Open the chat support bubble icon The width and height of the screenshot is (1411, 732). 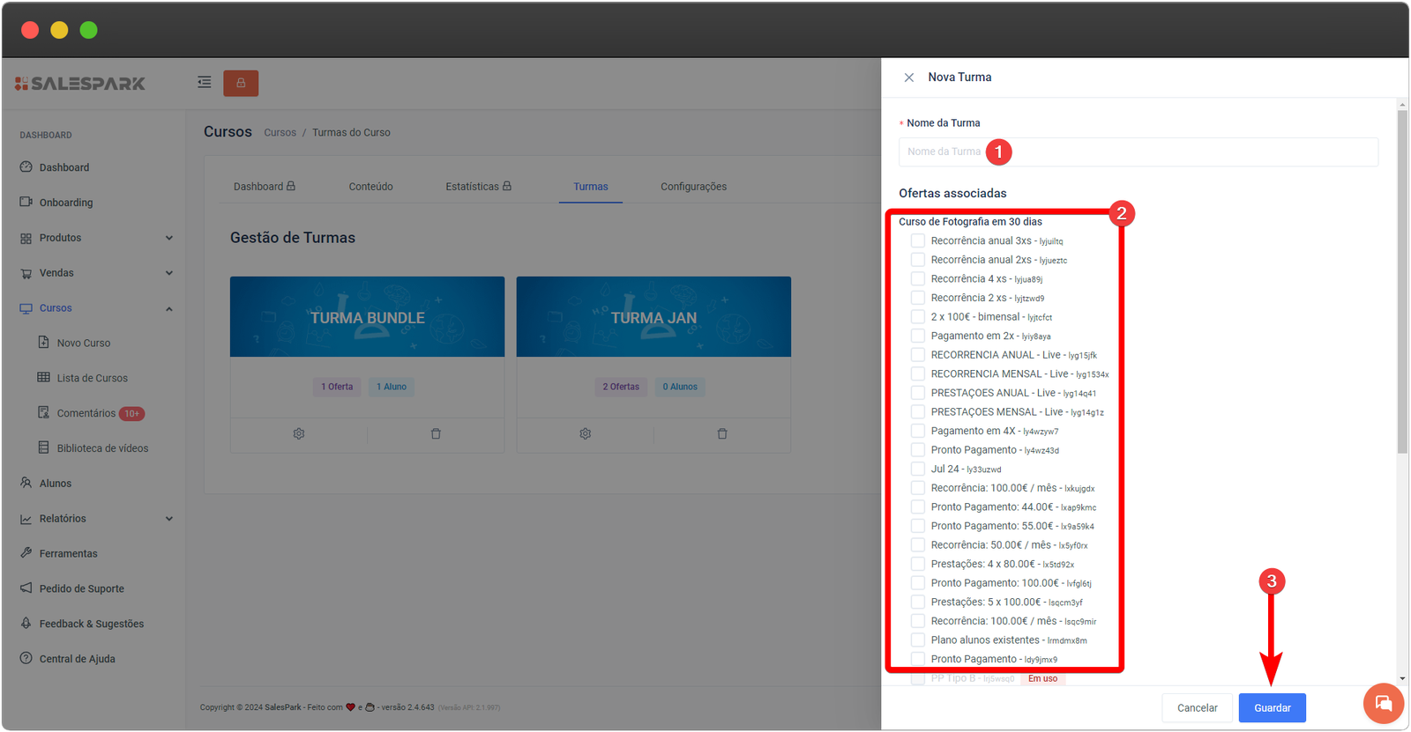tap(1383, 704)
